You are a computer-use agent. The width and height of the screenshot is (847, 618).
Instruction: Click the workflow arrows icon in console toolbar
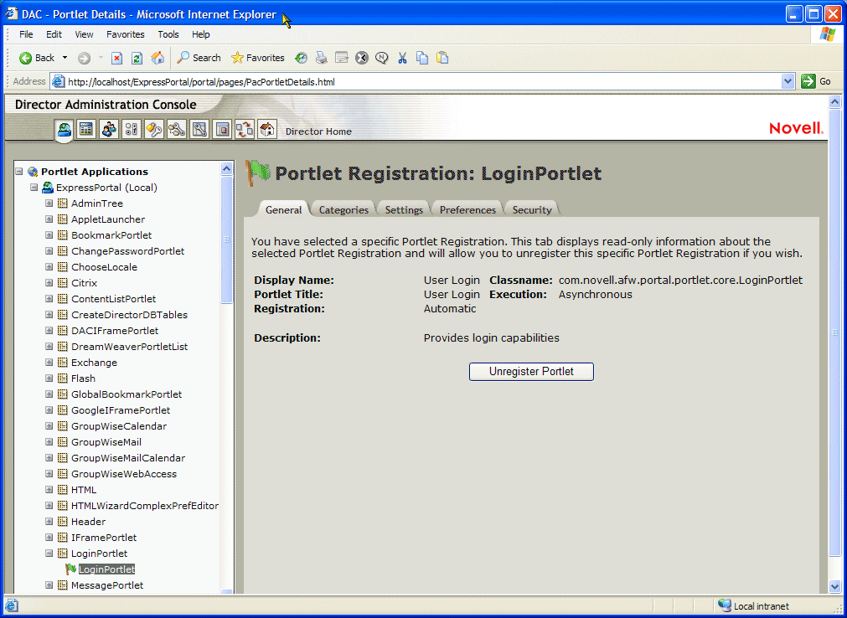click(245, 129)
